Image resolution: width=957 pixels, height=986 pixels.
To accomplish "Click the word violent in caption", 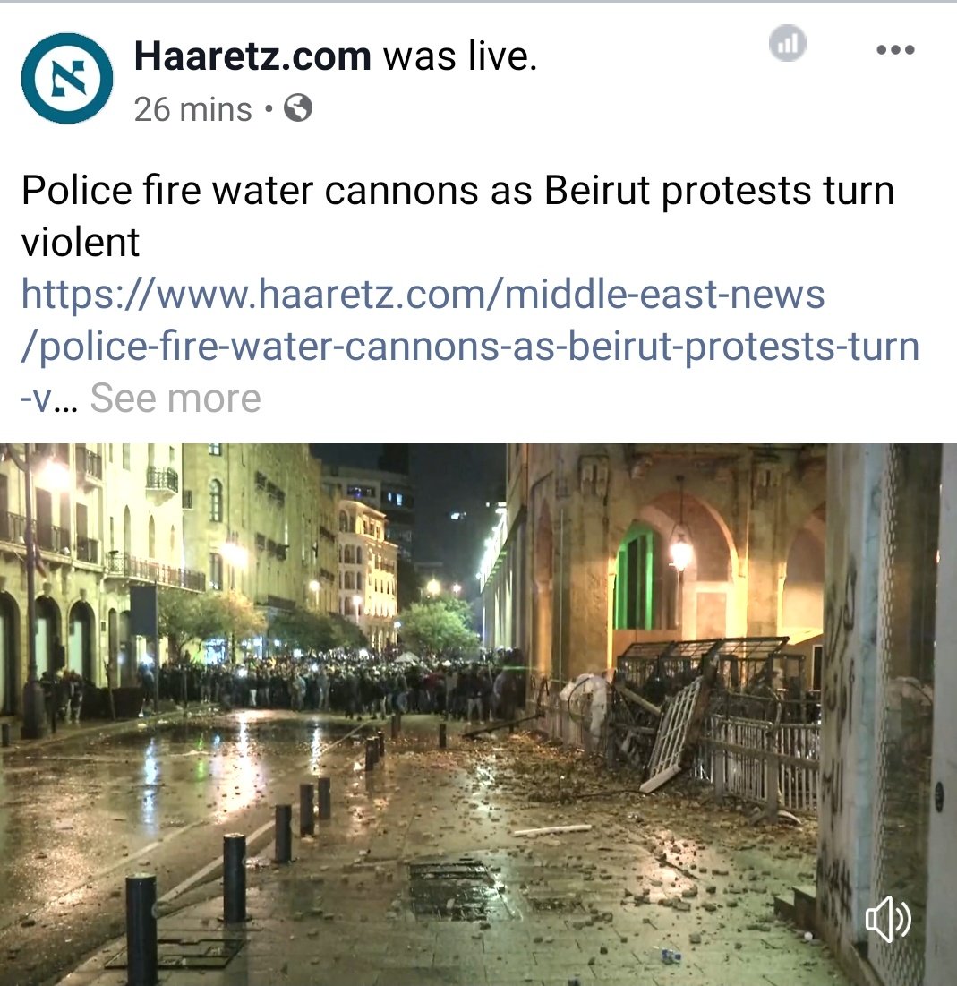I will tap(81, 242).
